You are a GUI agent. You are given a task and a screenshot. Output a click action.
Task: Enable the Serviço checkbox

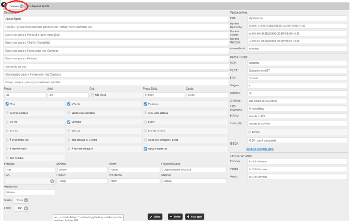249,132
